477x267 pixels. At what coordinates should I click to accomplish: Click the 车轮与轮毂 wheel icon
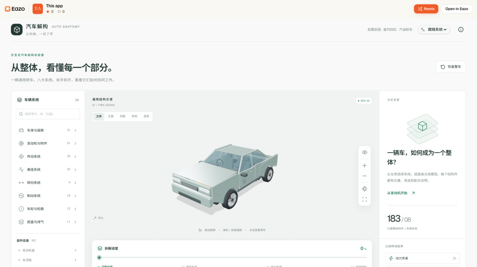click(21, 209)
